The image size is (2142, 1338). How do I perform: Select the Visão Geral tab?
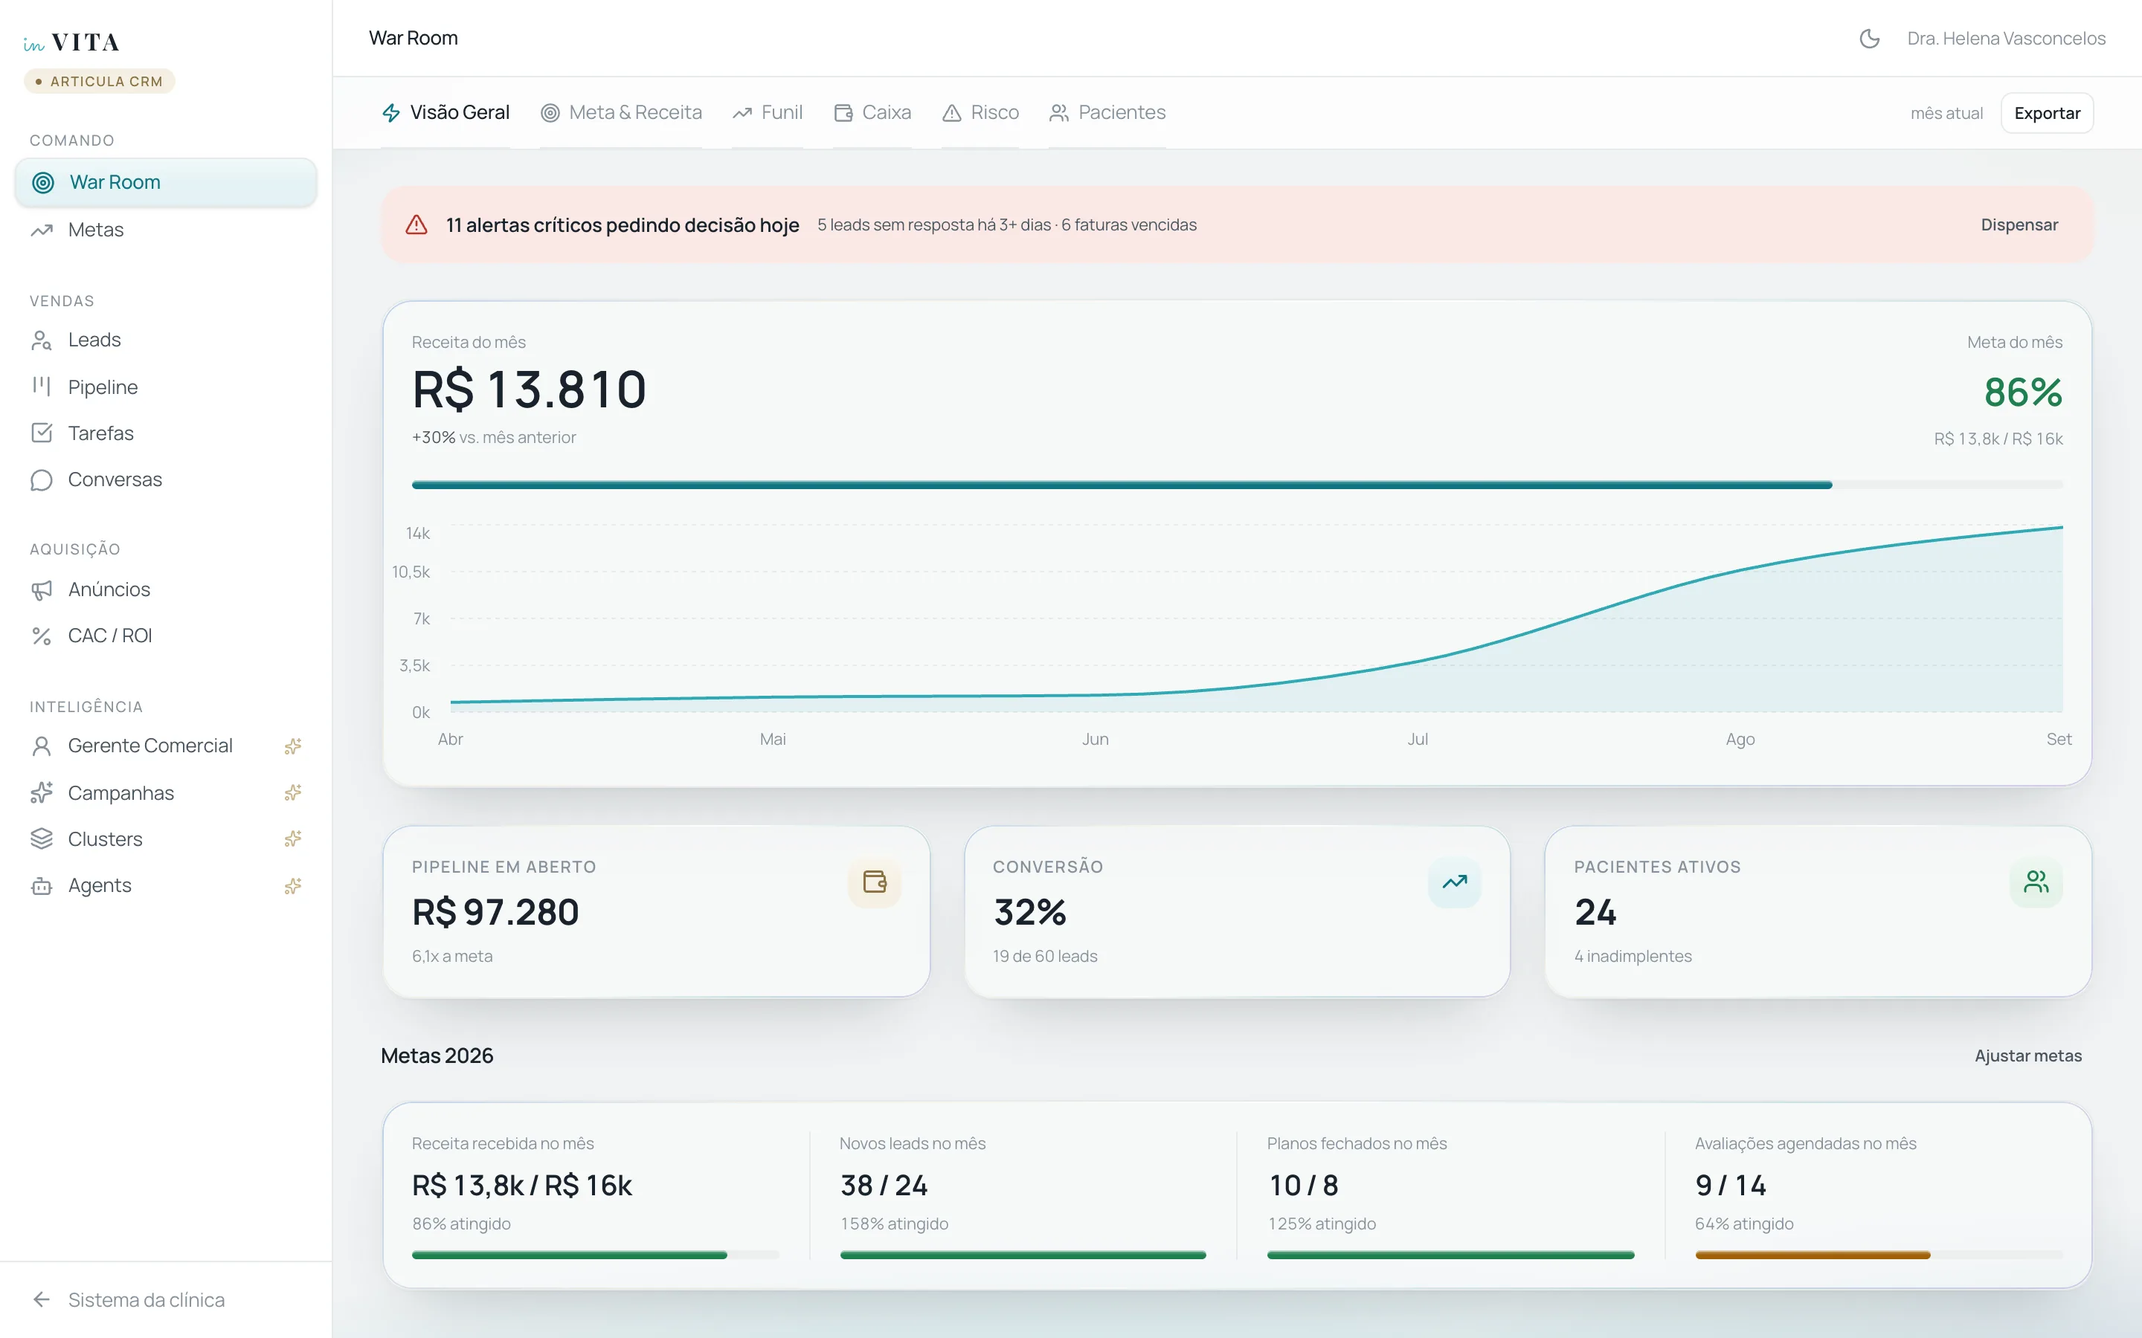click(x=446, y=112)
